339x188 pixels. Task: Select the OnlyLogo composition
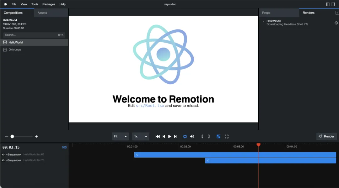click(x=34, y=50)
